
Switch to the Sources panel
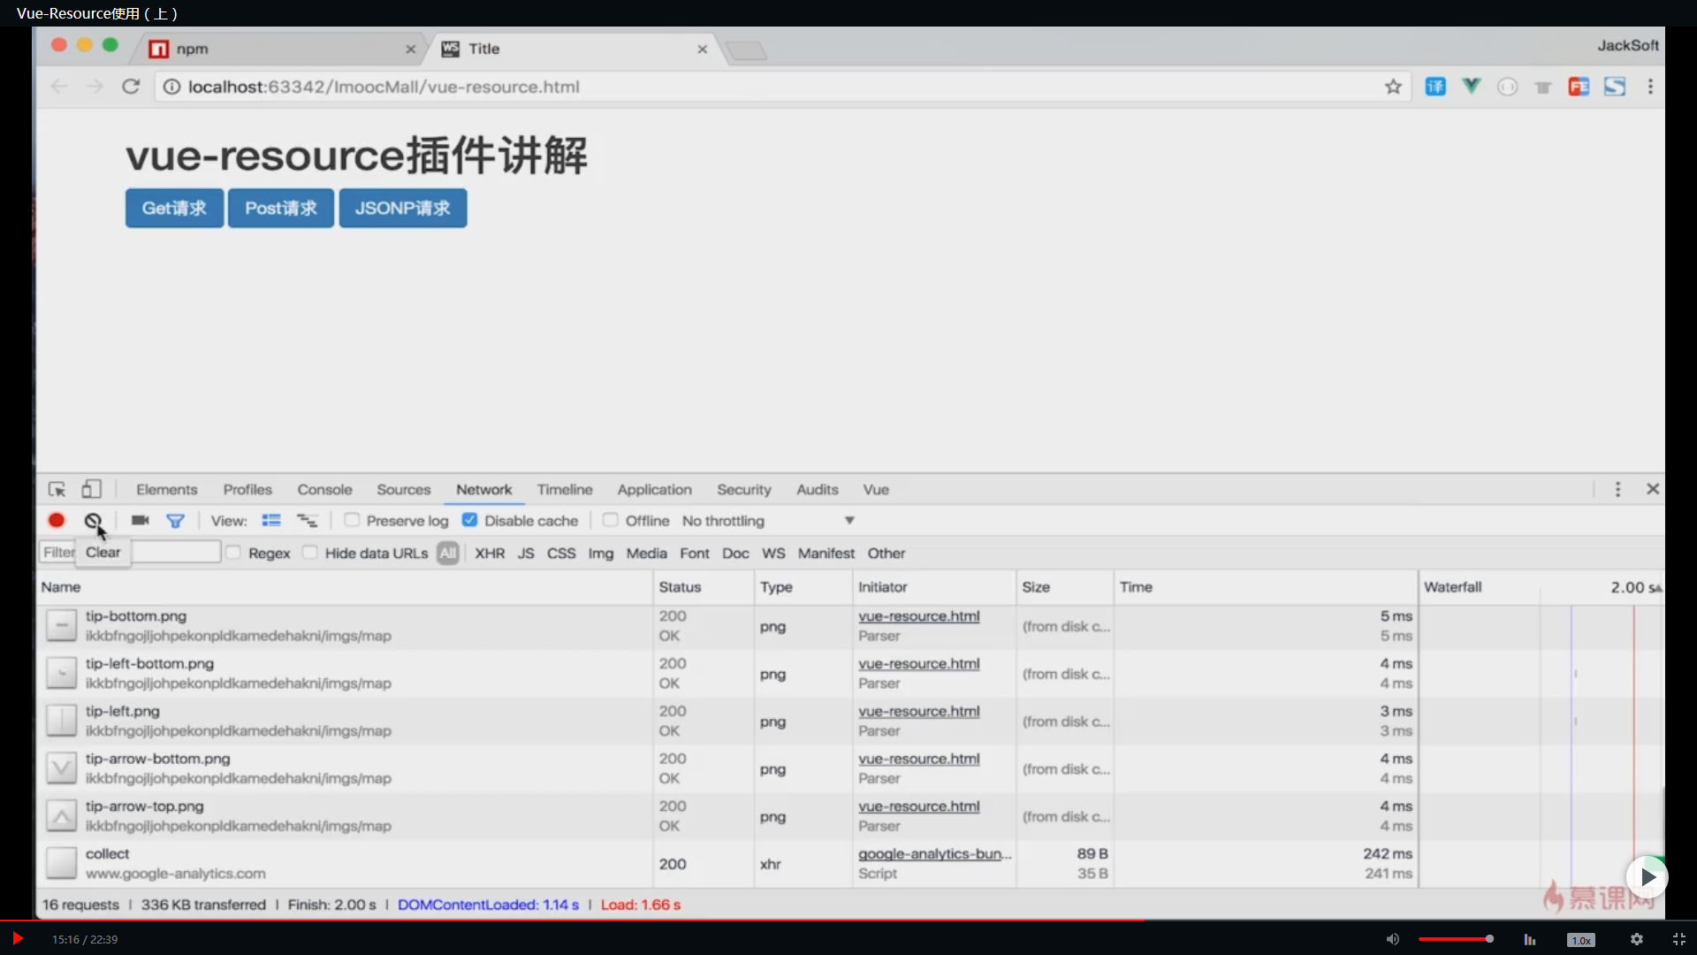click(x=403, y=489)
